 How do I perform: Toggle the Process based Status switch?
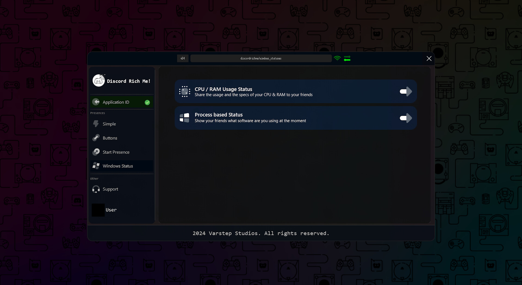point(406,118)
